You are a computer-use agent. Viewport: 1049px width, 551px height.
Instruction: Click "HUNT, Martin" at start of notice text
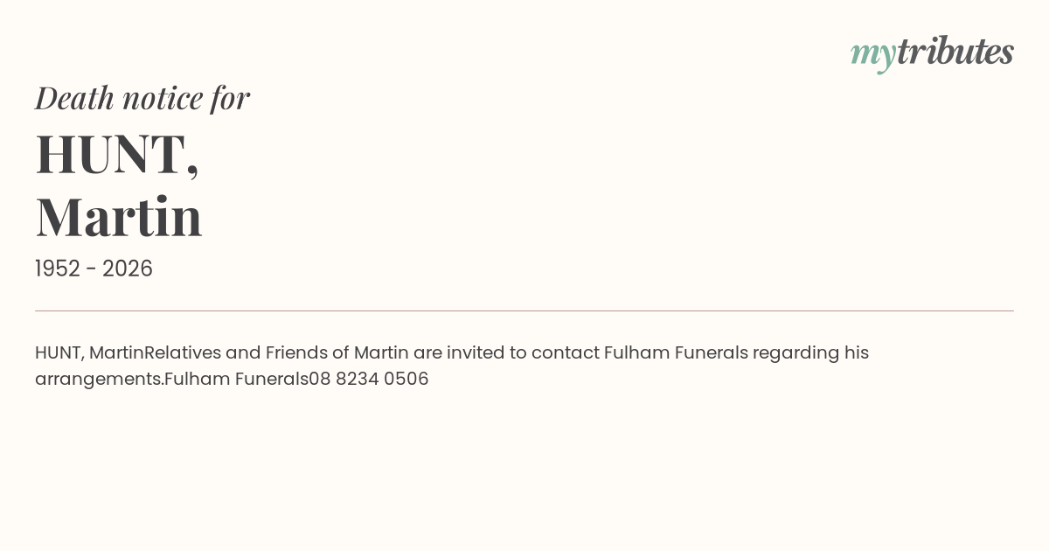coord(89,353)
